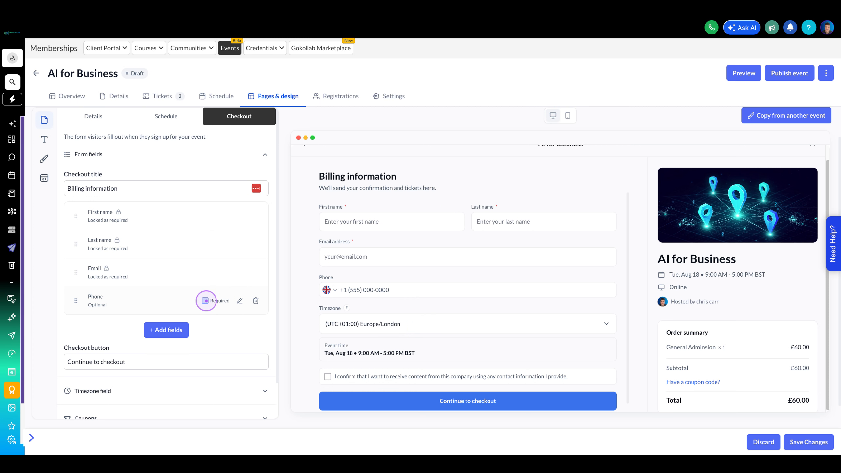Open the Client Portal dropdown
This screenshot has width=841, height=473.
click(106, 48)
